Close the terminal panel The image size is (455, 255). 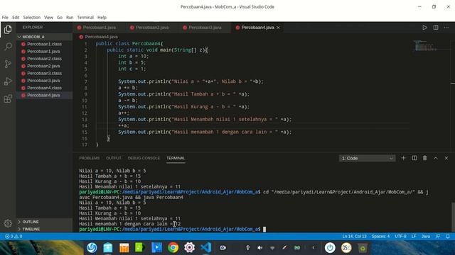[446, 158]
